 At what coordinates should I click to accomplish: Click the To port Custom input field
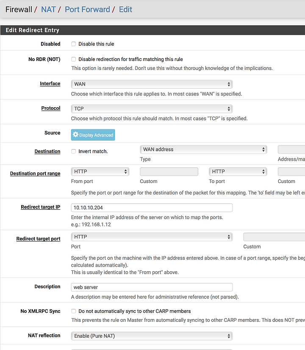[291, 172]
